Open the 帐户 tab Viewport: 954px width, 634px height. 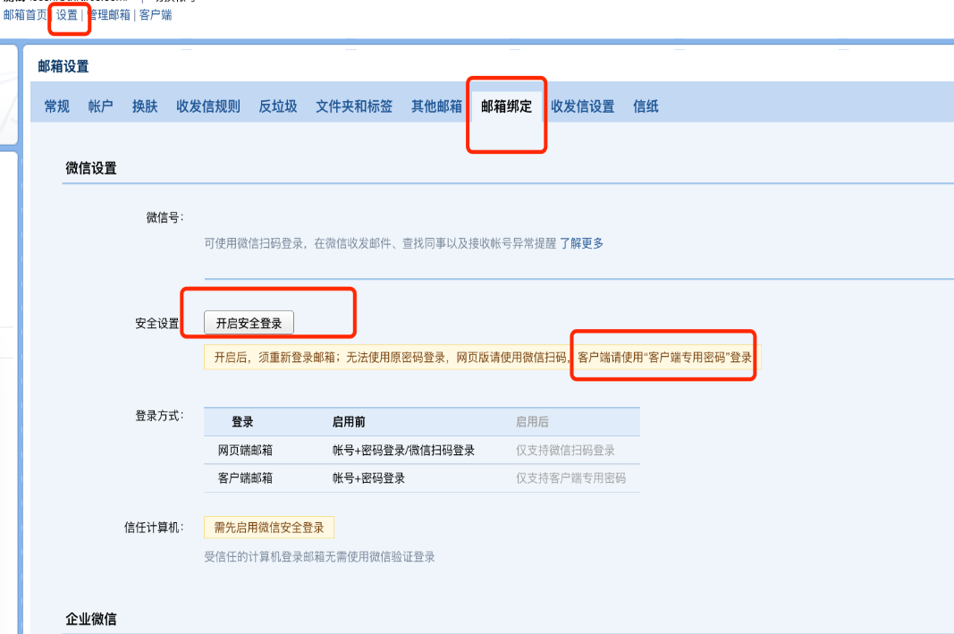pos(100,106)
